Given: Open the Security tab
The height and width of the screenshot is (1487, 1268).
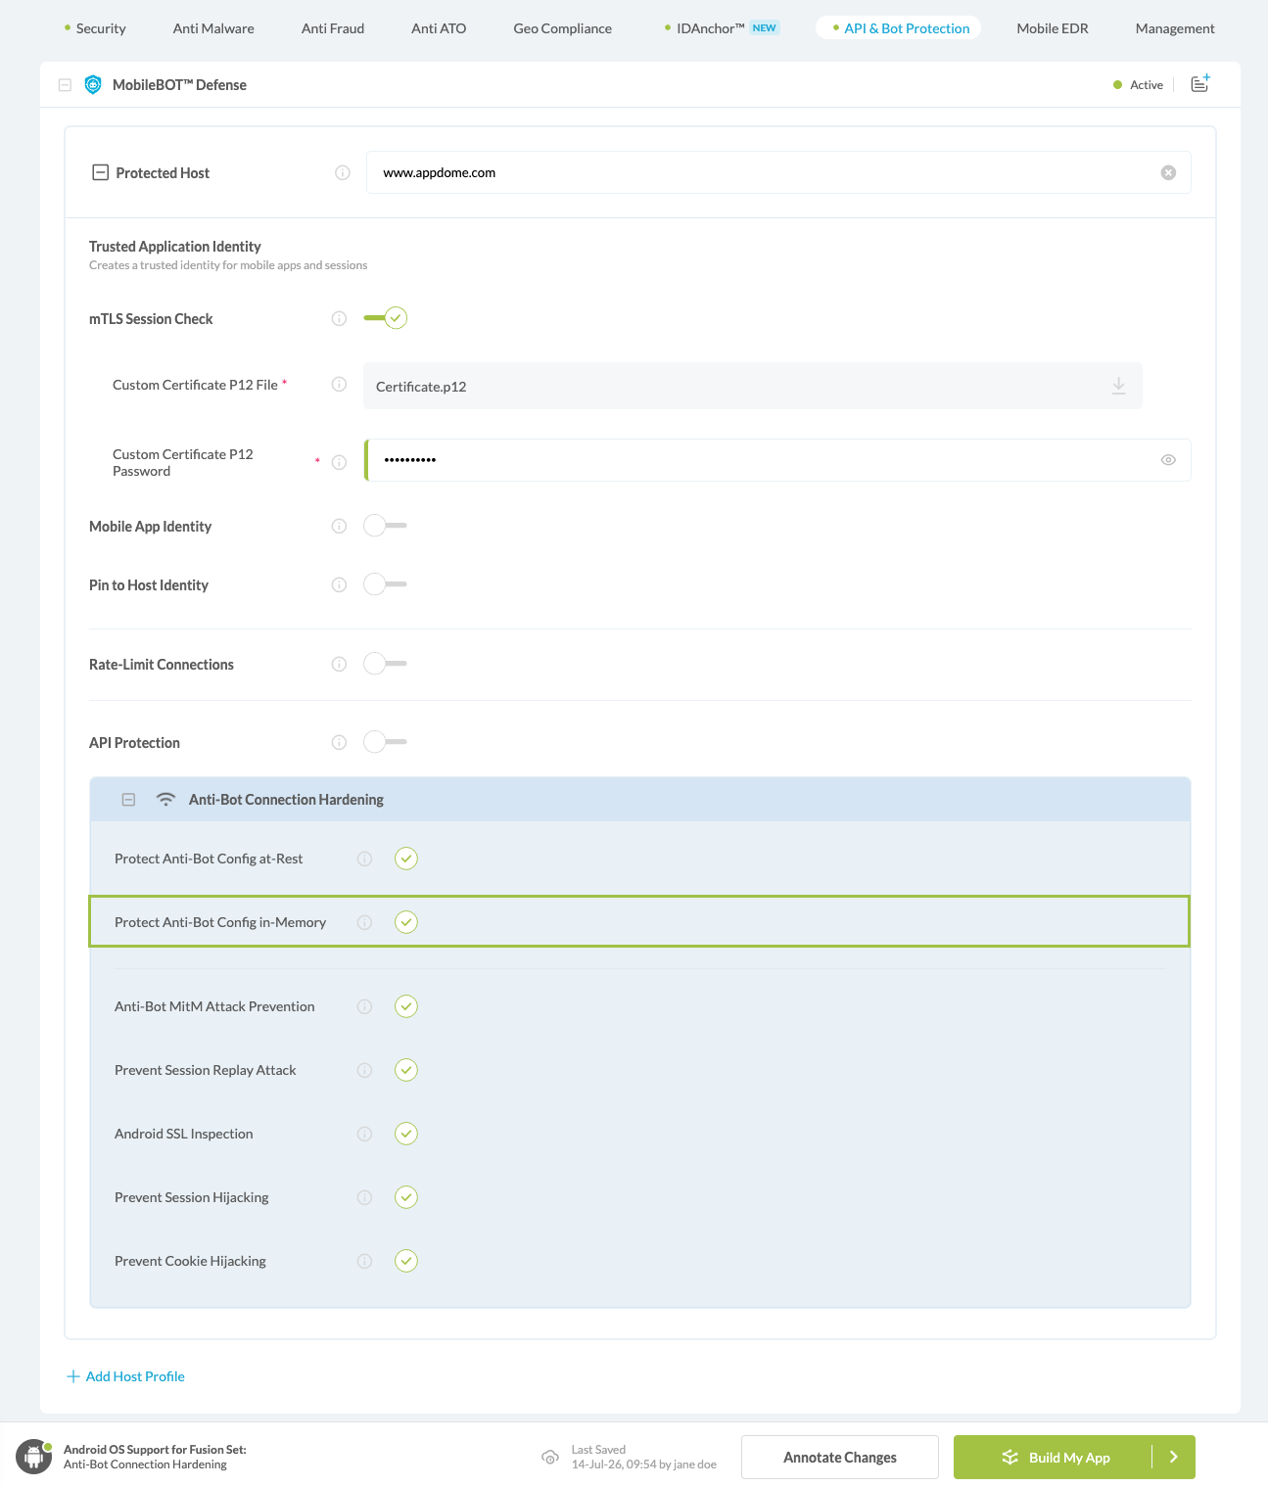Looking at the screenshot, I should pos(95,28).
